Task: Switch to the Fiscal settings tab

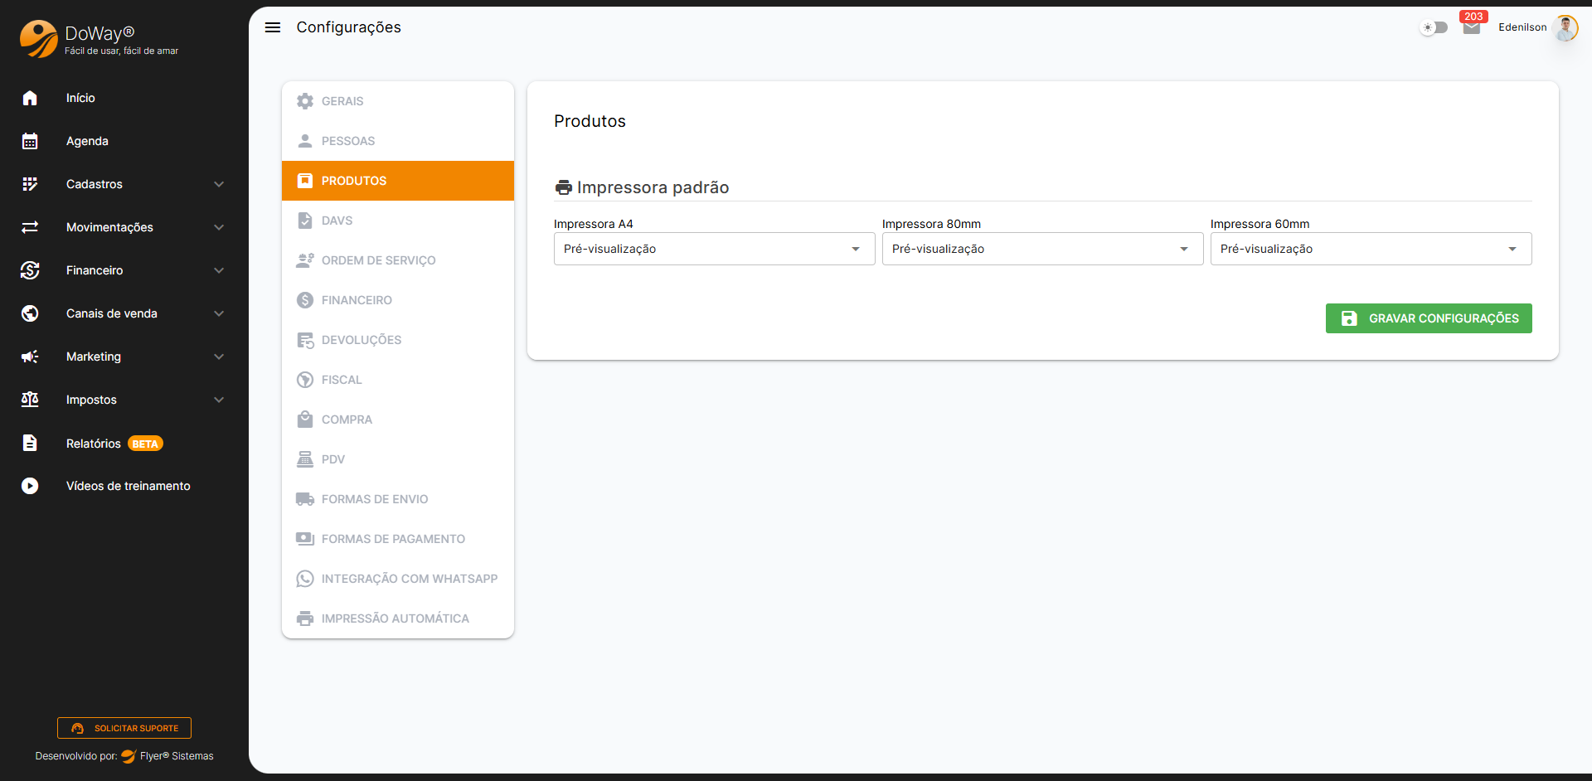Action: coord(342,380)
